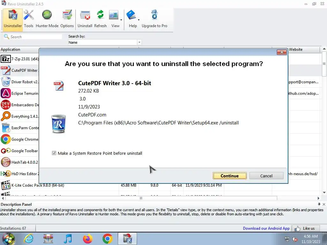This screenshot has width=327, height=245.
Task: Click horizontal scrollbar right arrow
Action: pyautogui.click(x=318, y=198)
